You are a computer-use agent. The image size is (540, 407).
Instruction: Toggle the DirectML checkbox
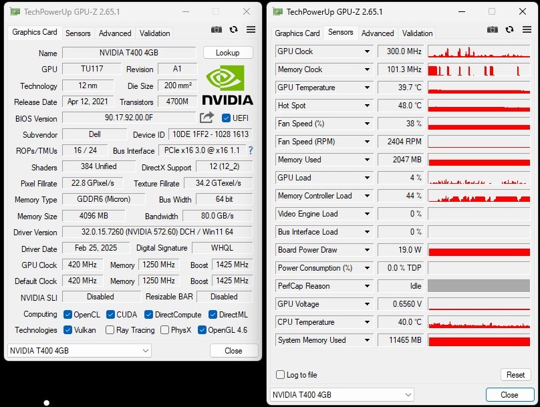pyautogui.click(x=213, y=314)
